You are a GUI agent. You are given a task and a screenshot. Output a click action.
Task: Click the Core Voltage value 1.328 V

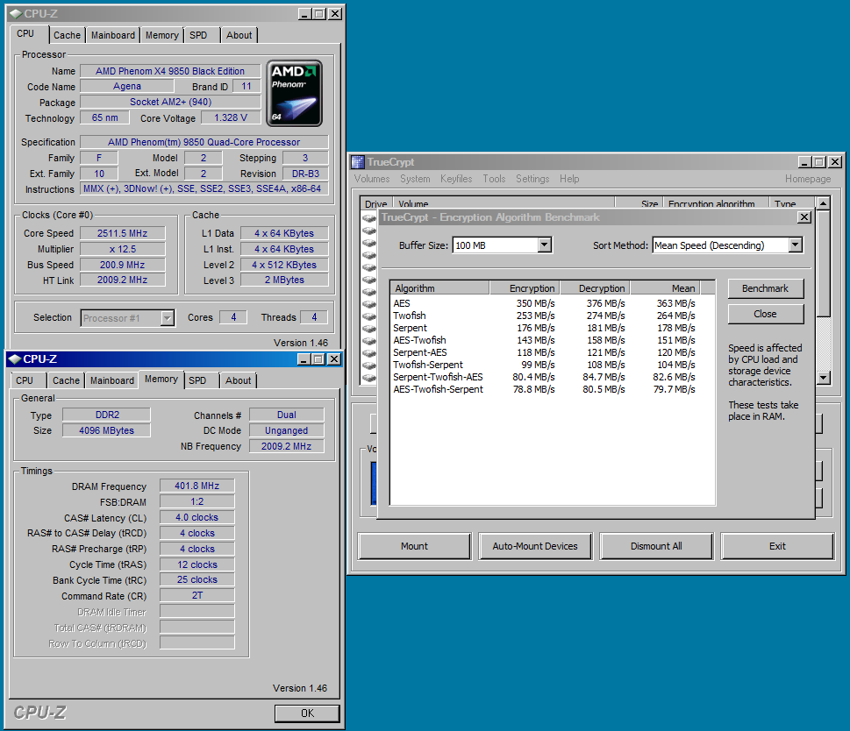[x=231, y=118]
